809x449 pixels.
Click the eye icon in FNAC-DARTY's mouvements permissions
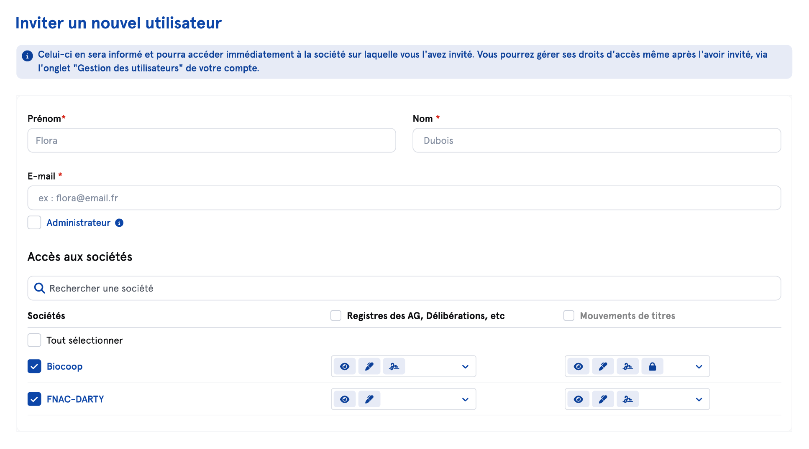pos(578,400)
